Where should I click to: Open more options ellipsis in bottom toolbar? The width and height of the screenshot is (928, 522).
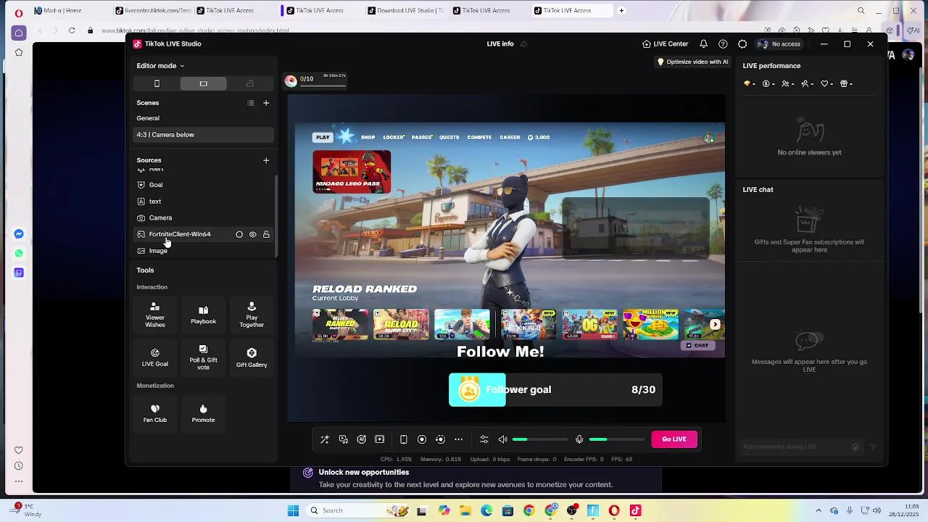(x=459, y=439)
